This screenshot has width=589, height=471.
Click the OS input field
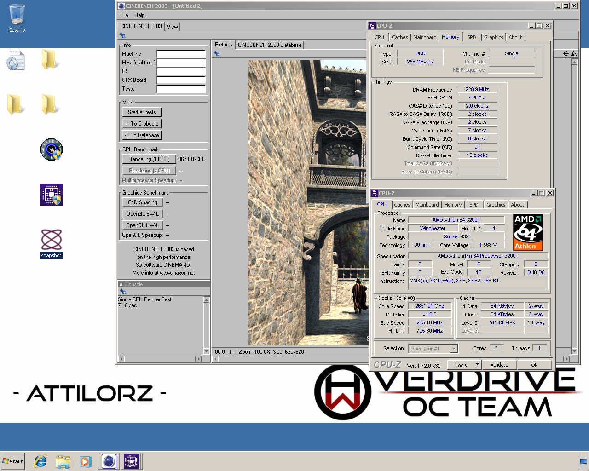point(181,71)
